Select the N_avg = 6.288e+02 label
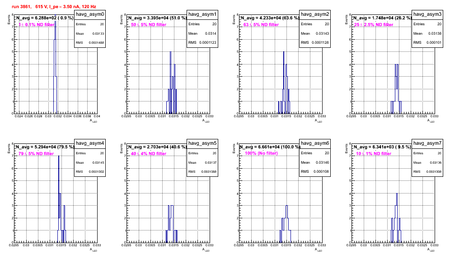 click(x=45, y=18)
